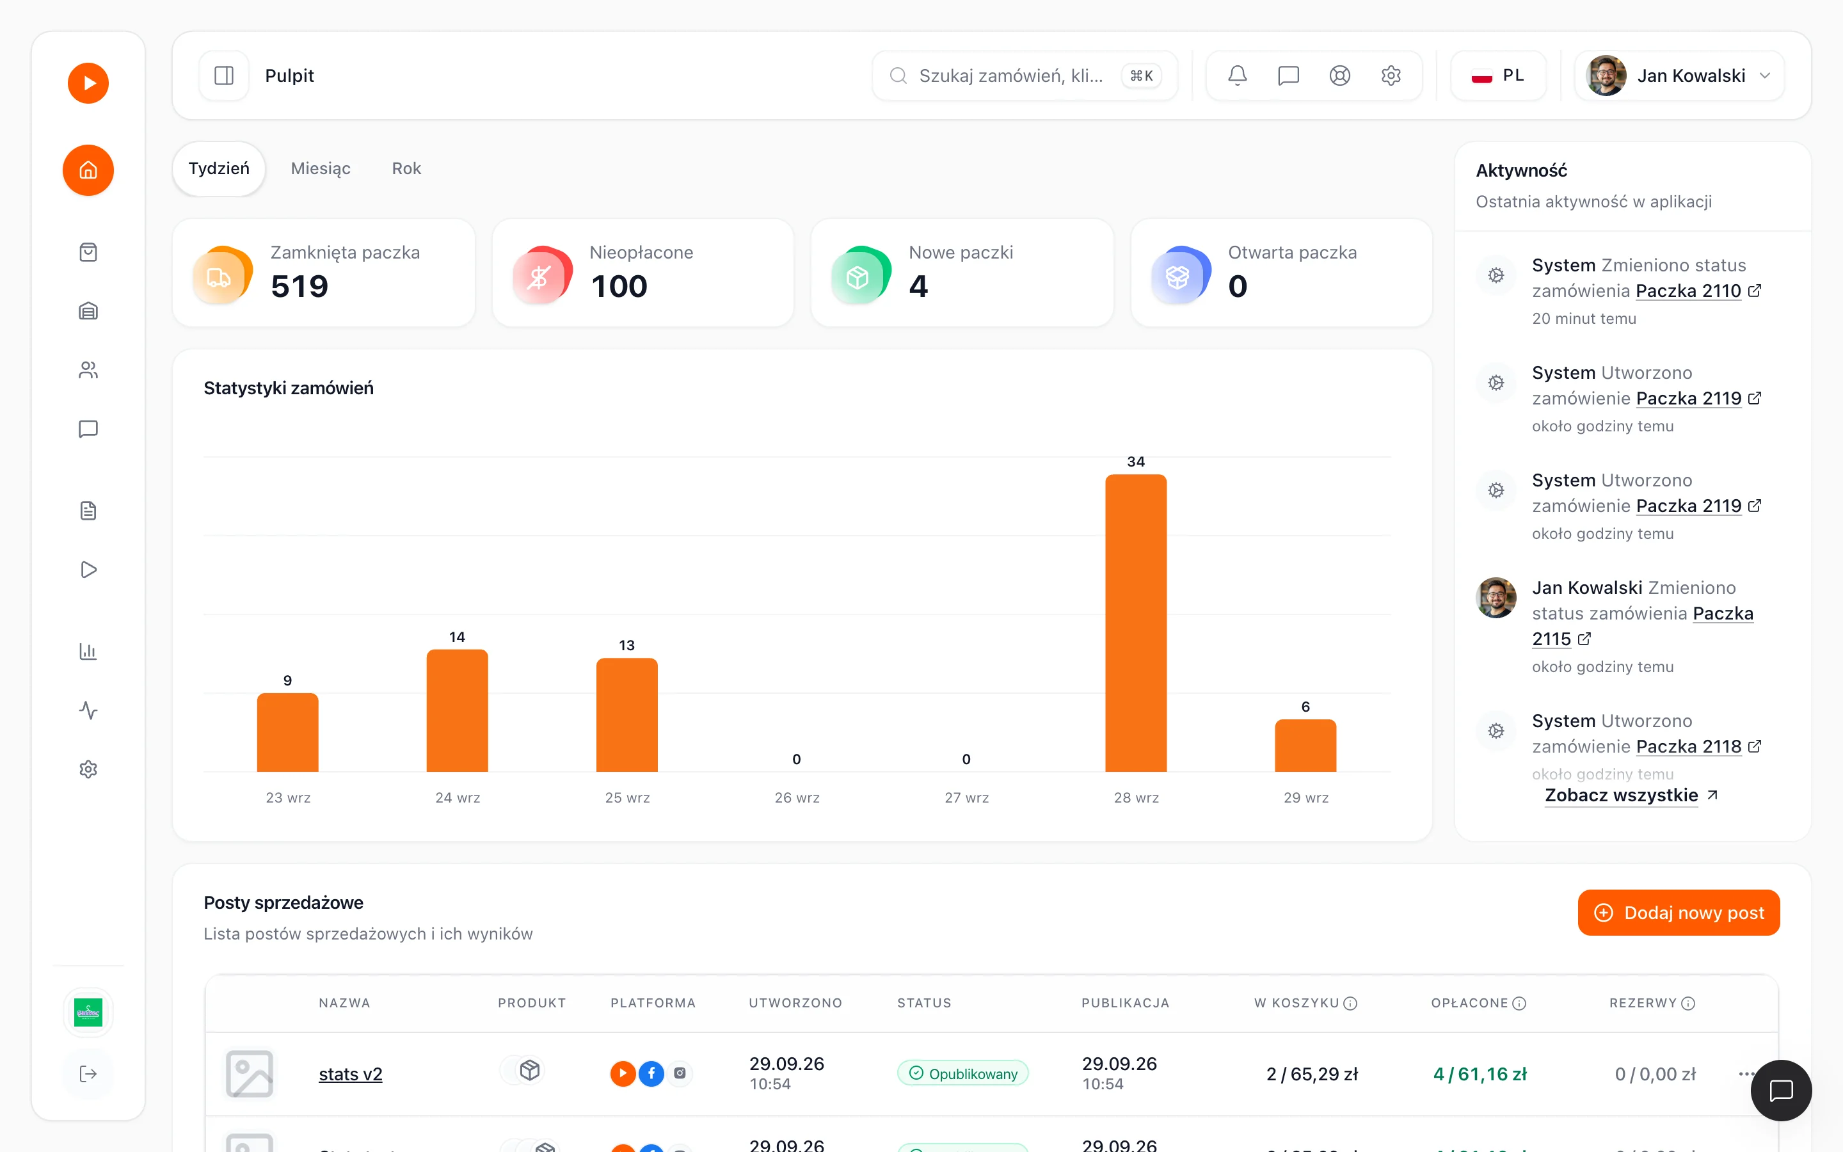Open the Paczka 2115 activity link
1843x1152 pixels.
point(1643,627)
